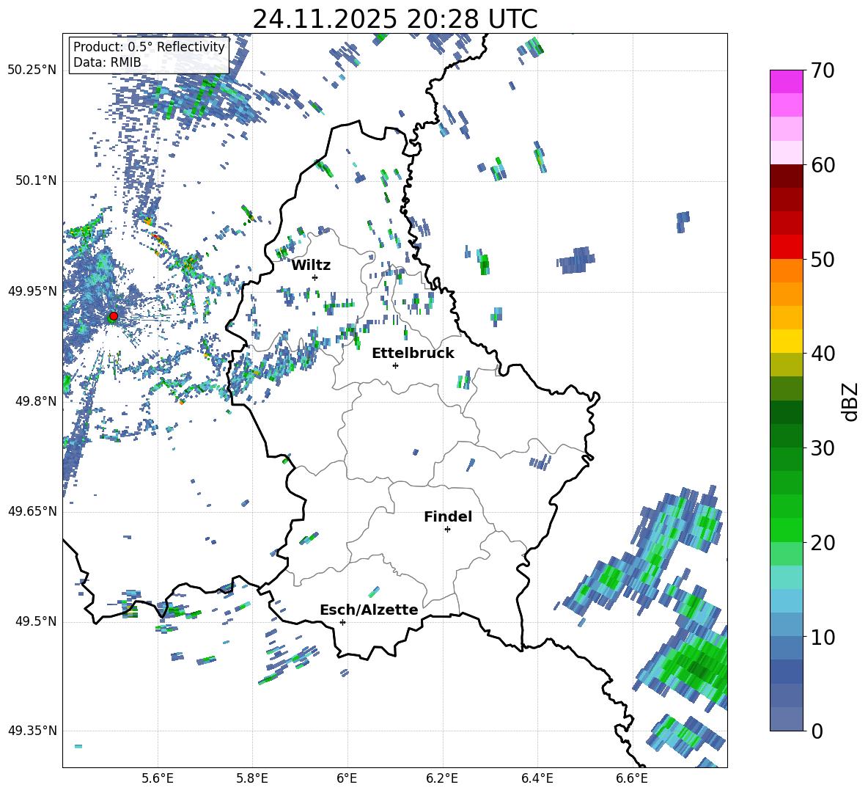
Task: Click the Ettelbruck station cross marker
Action: [x=395, y=365]
